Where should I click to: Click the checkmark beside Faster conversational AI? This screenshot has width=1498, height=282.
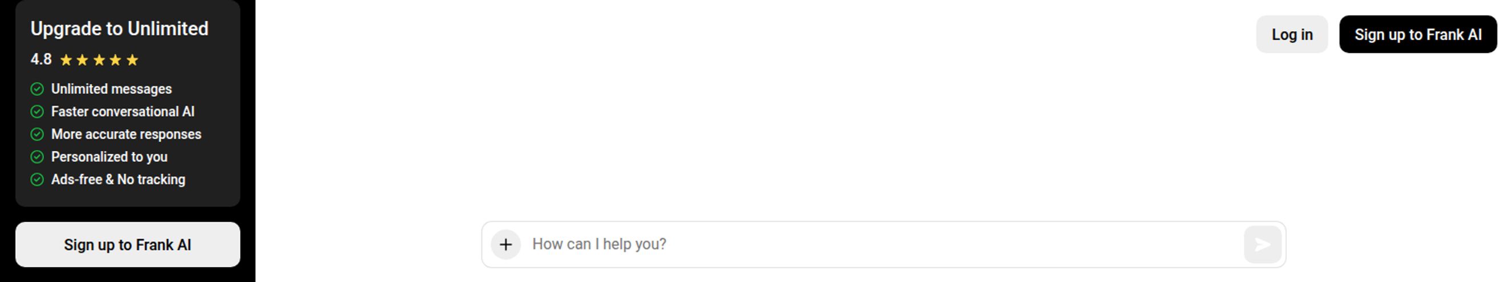pyautogui.click(x=37, y=111)
